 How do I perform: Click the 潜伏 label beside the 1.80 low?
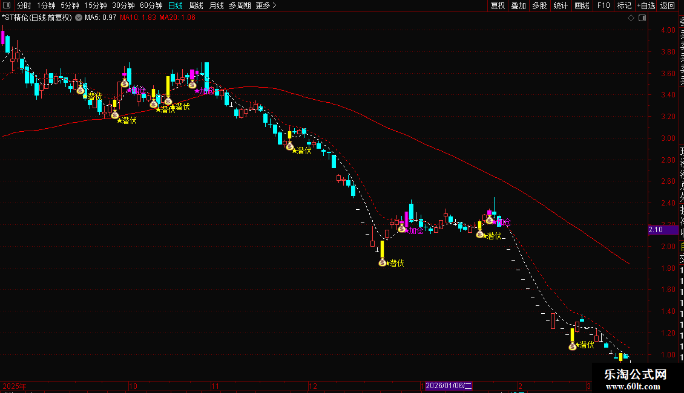[396, 263]
